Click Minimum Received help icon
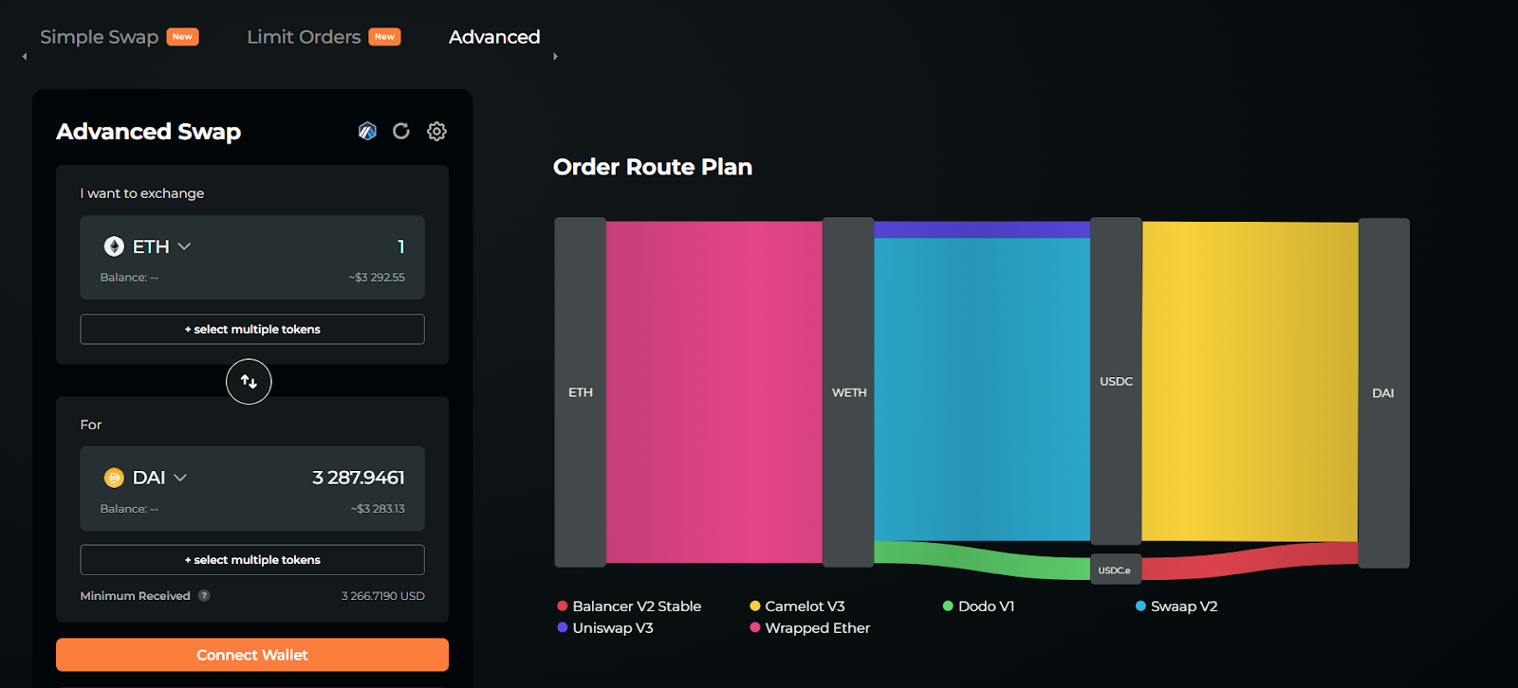Viewport: 1518px width, 688px height. pyautogui.click(x=204, y=596)
